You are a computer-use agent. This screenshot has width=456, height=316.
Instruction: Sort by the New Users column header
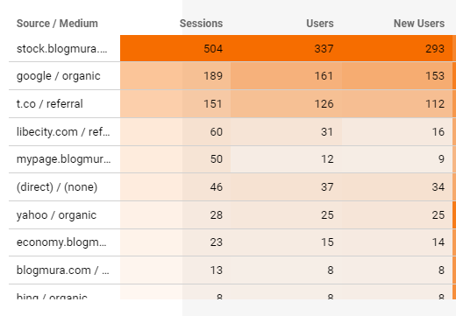point(419,24)
